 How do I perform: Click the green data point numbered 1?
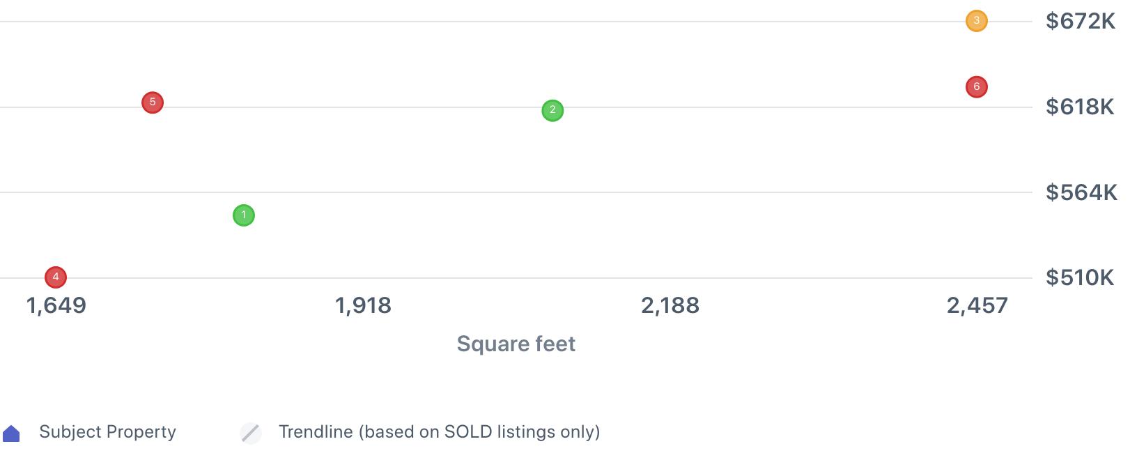[243, 215]
